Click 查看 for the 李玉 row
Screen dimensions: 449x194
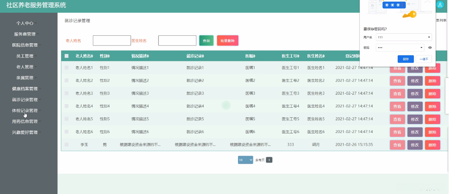coord(397,145)
